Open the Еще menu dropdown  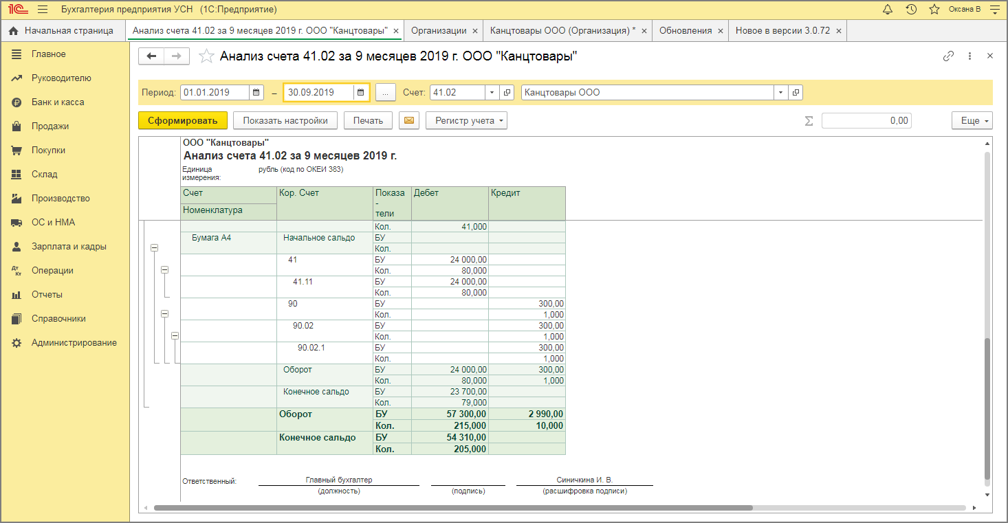pyautogui.click(x=972, y=120)
